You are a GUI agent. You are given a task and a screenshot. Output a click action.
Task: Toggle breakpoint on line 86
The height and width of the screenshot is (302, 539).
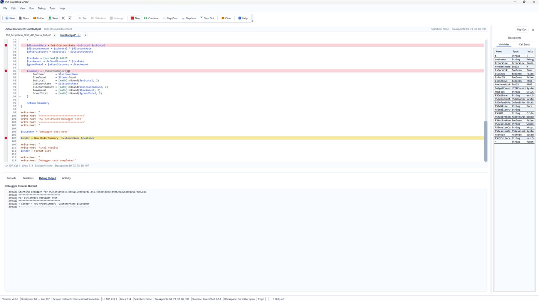[x=6, y=71]
